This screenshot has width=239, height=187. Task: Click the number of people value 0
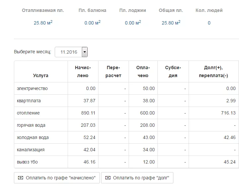coord(209,23)
